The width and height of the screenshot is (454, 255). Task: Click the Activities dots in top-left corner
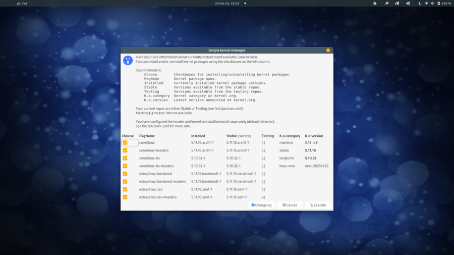tap(6, 4)
